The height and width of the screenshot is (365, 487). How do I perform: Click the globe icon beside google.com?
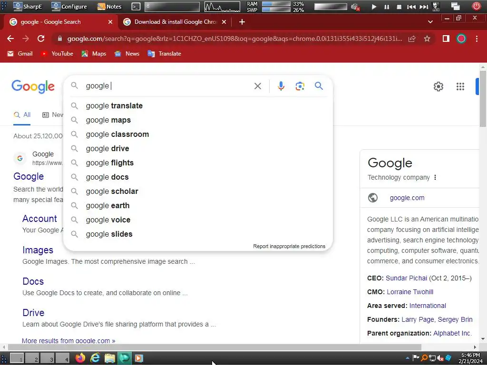tap(373, 198)
